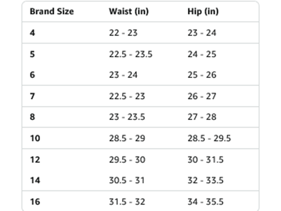Select the brand size 14 row label
281x211 pixels.
click(x=35, y=180)
